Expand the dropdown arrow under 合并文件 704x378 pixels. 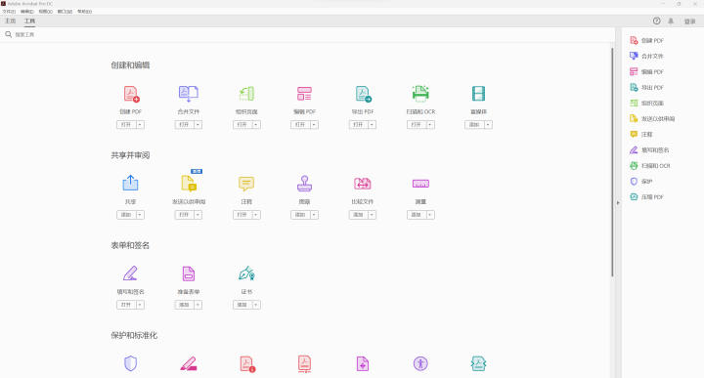point(198,125)
